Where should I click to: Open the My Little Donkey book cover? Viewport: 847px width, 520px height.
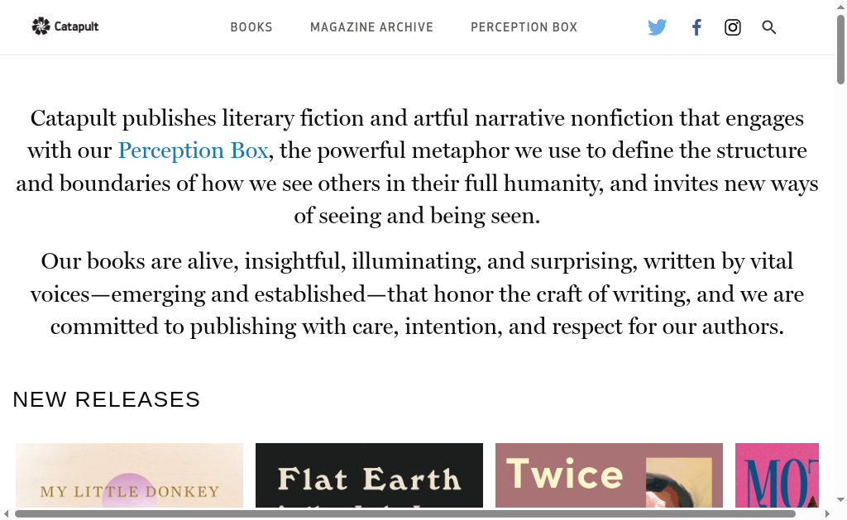(x=129, y=475)
